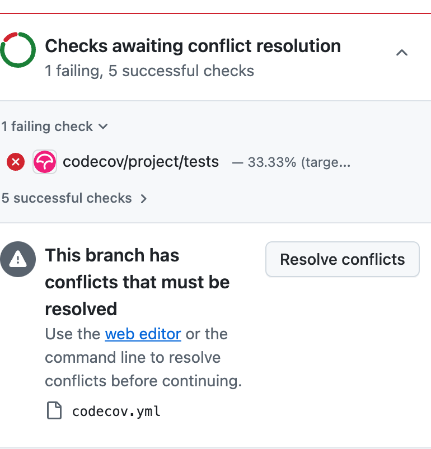The height and width of the screenshot is (449, 431).
Task: Expand the 1 failing check dropdown
Action: (55, 127)
